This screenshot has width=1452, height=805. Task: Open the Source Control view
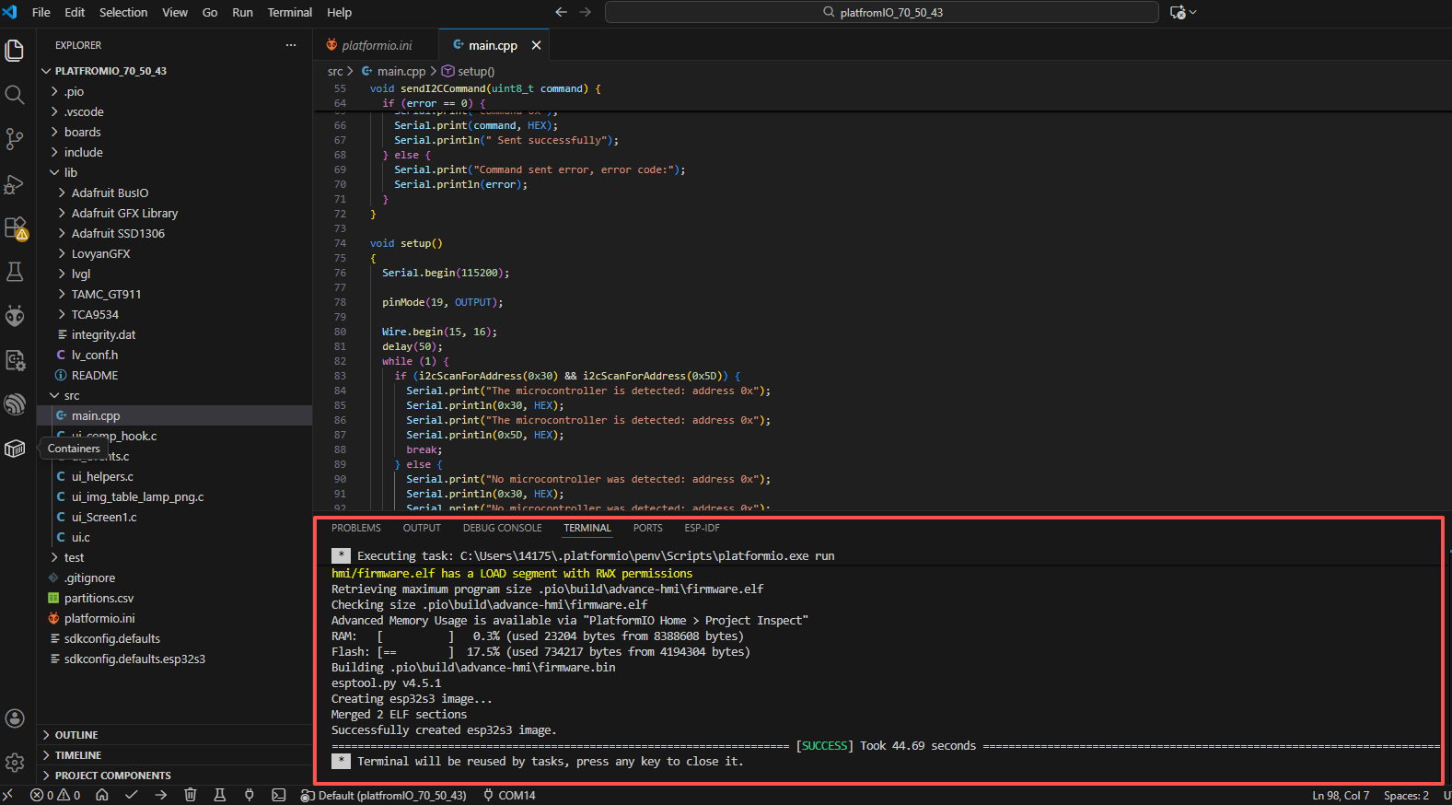click(x=15, y=139)
